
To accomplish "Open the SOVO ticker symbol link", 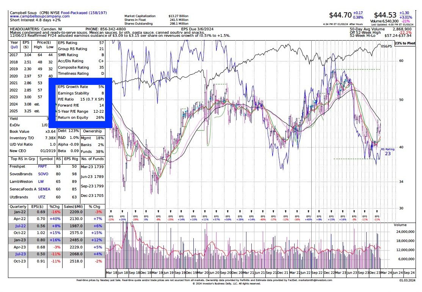I will click(43, 174).
